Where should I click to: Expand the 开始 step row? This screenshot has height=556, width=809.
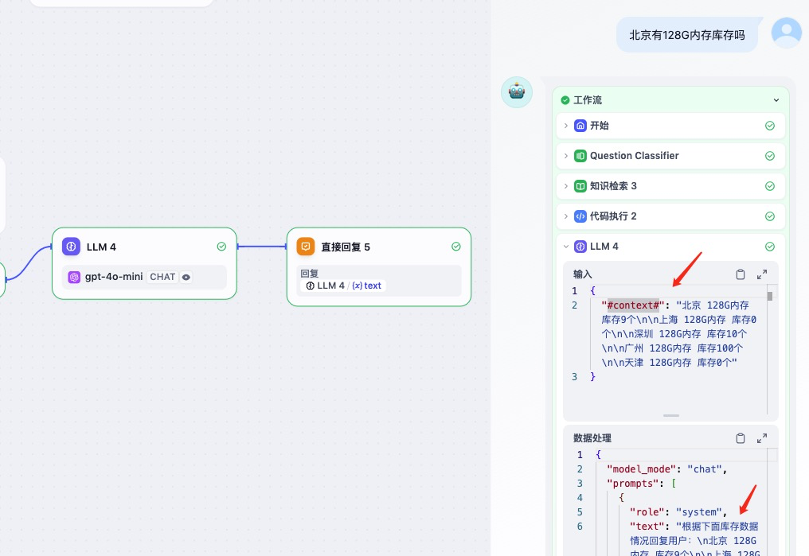[566, 126]
